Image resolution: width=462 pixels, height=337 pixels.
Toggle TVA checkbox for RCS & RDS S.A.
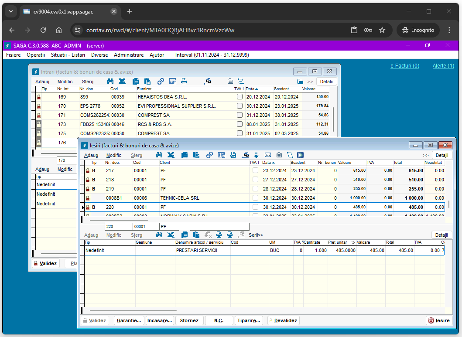(x=240, y=124)
